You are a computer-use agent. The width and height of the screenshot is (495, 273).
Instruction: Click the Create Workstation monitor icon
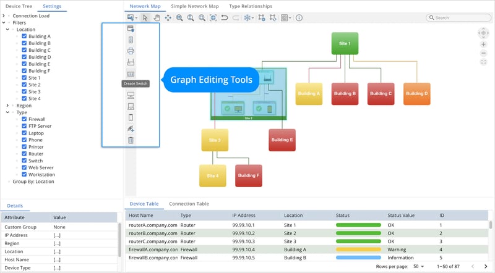tap(131, 95)
